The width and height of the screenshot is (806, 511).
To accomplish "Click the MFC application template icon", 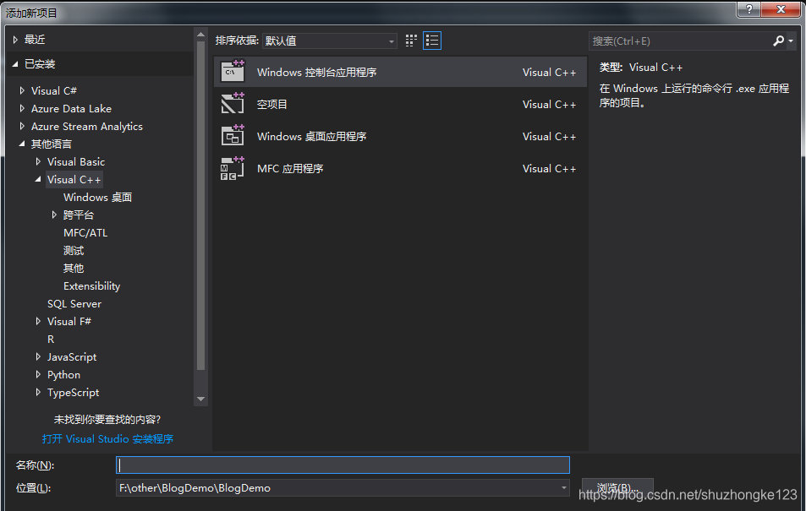I will (x=233, y=168).
